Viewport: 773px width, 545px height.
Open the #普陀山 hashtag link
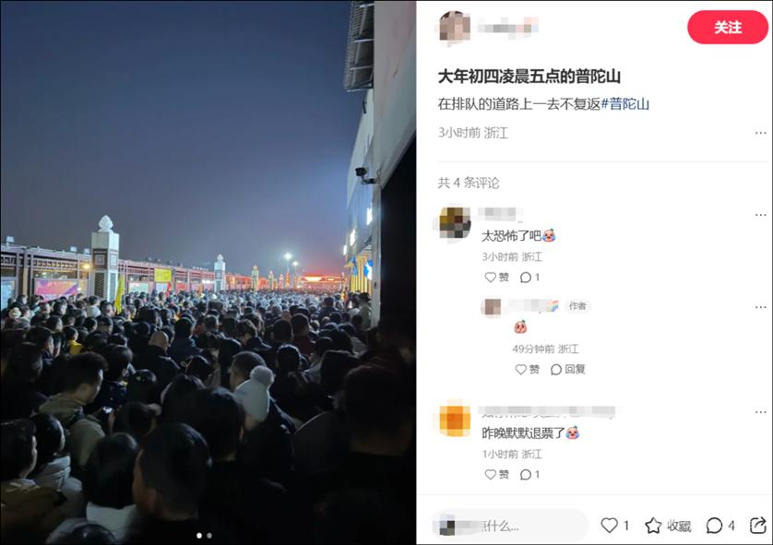pyautogui.click(x=624, y=104)
